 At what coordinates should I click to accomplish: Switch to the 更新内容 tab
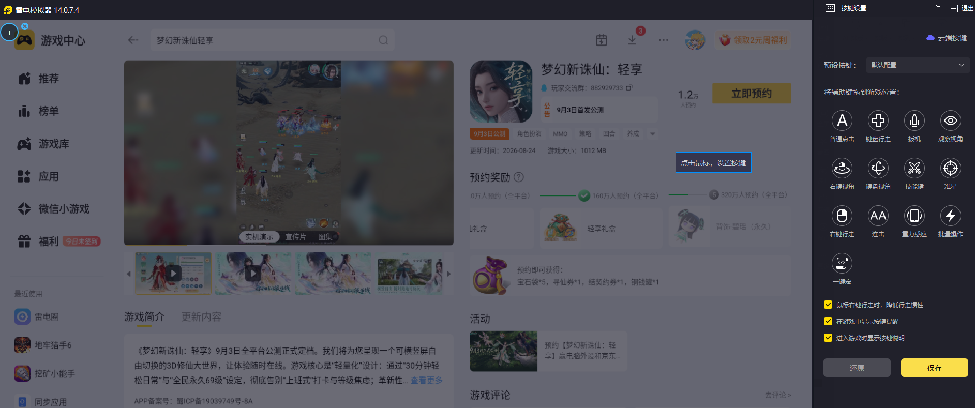(201, 317)
